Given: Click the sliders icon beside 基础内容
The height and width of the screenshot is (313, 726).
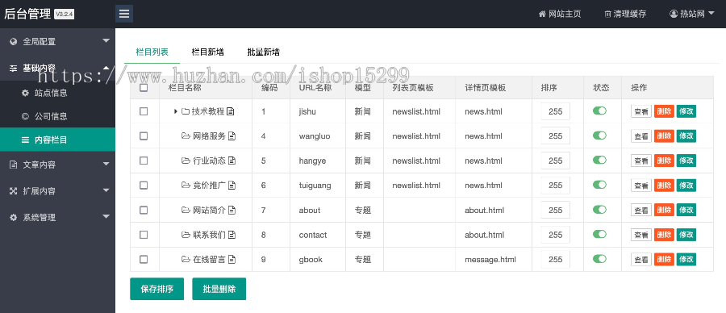Looking at the screenshot, I should pos(14,68).
